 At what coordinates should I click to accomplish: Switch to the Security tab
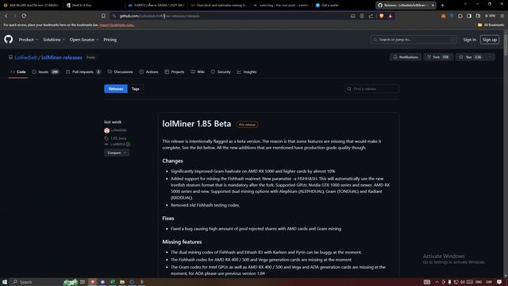[x=221, y=71]
